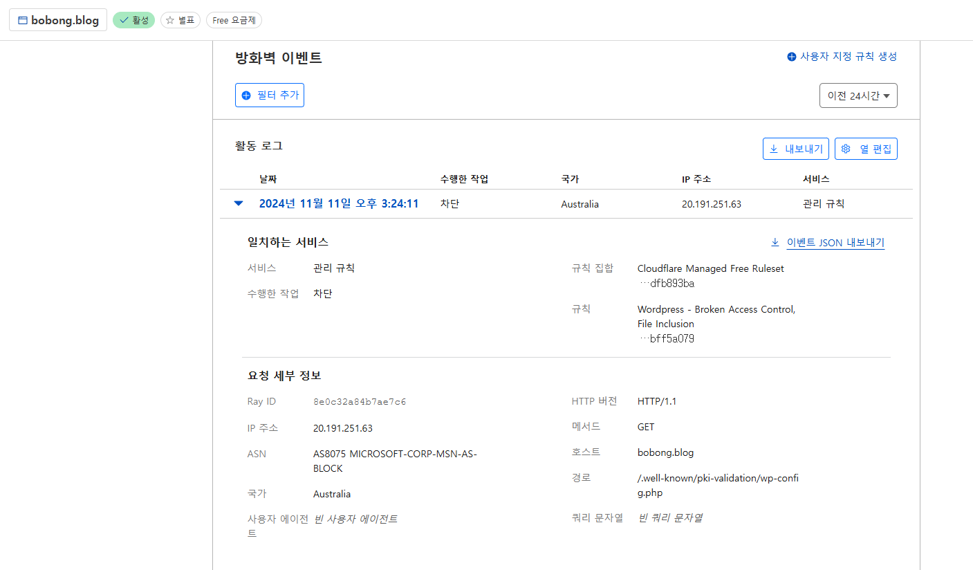Click the 요청 세부 정보 heading
Viewport: 973px width, 570px height.
284,376
